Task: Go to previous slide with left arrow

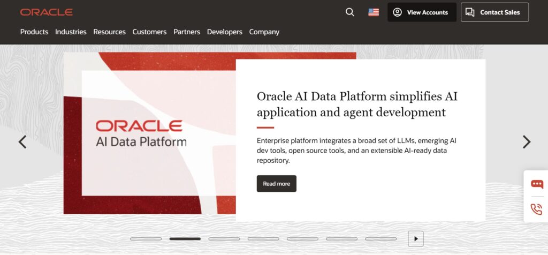Action: [x=22, y=142]
